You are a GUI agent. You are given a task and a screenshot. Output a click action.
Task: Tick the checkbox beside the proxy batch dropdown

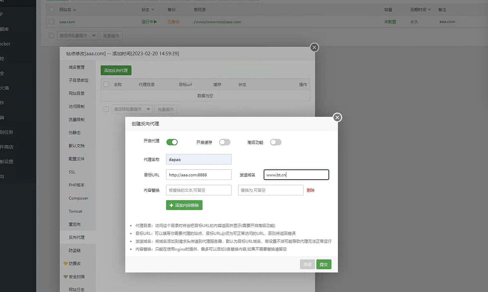[x=106, y=109]
